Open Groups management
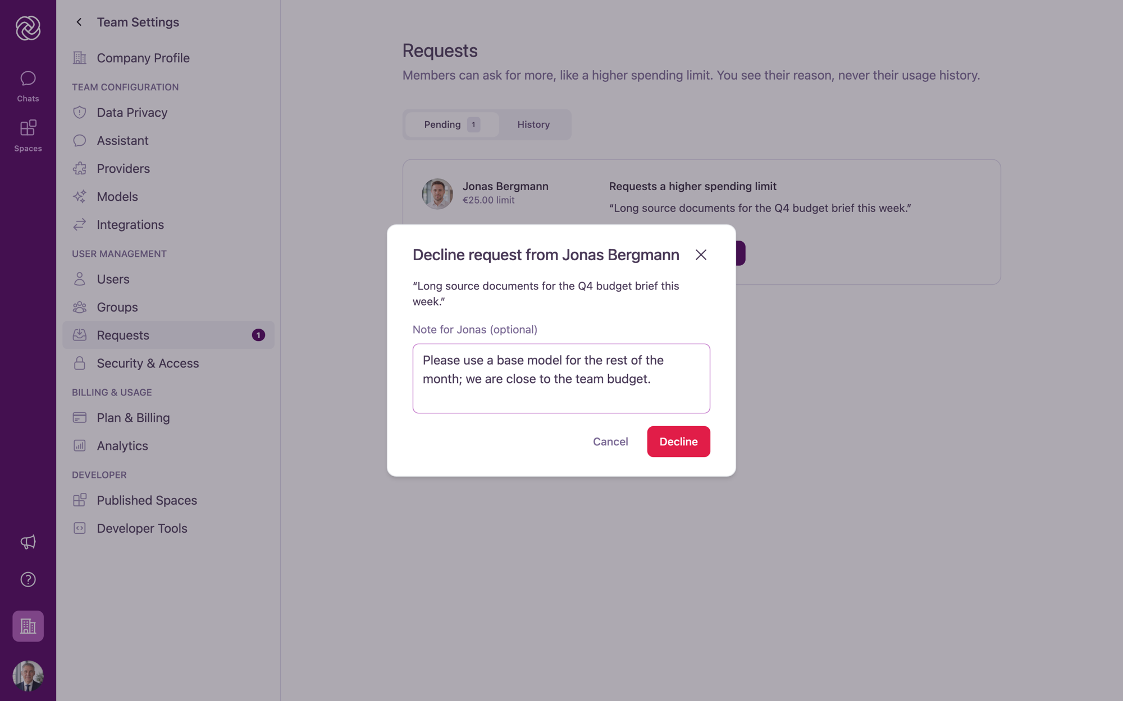1123x701 pixels. tap(168, 307)
